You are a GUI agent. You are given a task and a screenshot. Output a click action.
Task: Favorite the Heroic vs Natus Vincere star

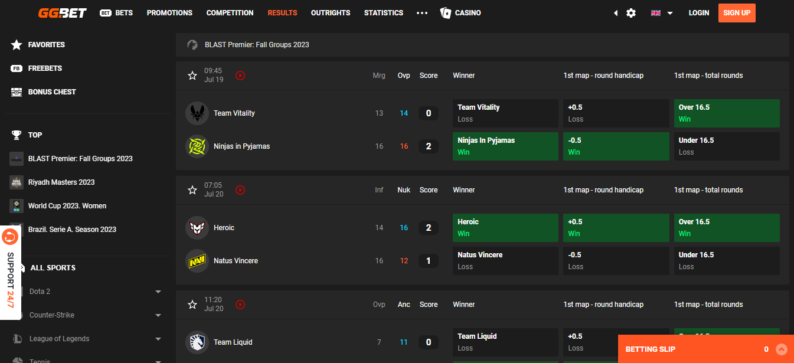click(192, 190)
